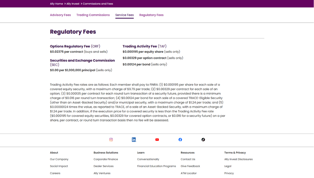The height and width of the screenshot is (178, 314).
Task: Open the TikTok social icon
Action: [203, 140]
